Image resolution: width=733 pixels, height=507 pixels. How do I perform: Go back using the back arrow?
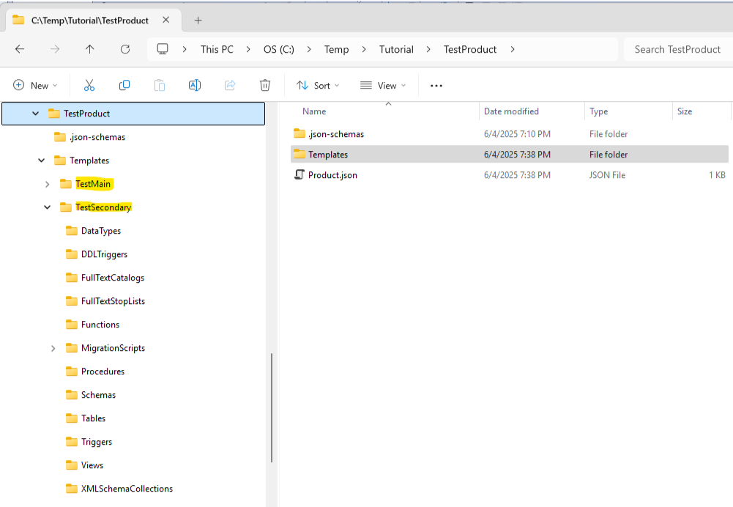(x=20, y=49)
